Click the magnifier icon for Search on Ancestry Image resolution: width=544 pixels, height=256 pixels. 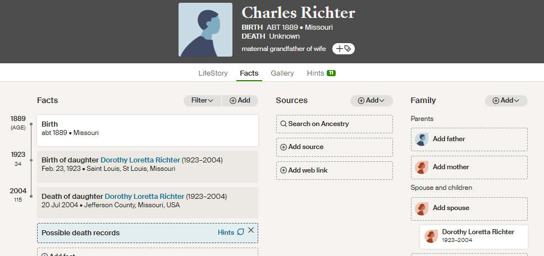(x=284, y=124)
